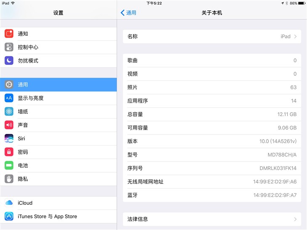Tap the 设置 header title
Image resolution: width=307 pixels, height=230 pixels.
(x=58, y=13)
